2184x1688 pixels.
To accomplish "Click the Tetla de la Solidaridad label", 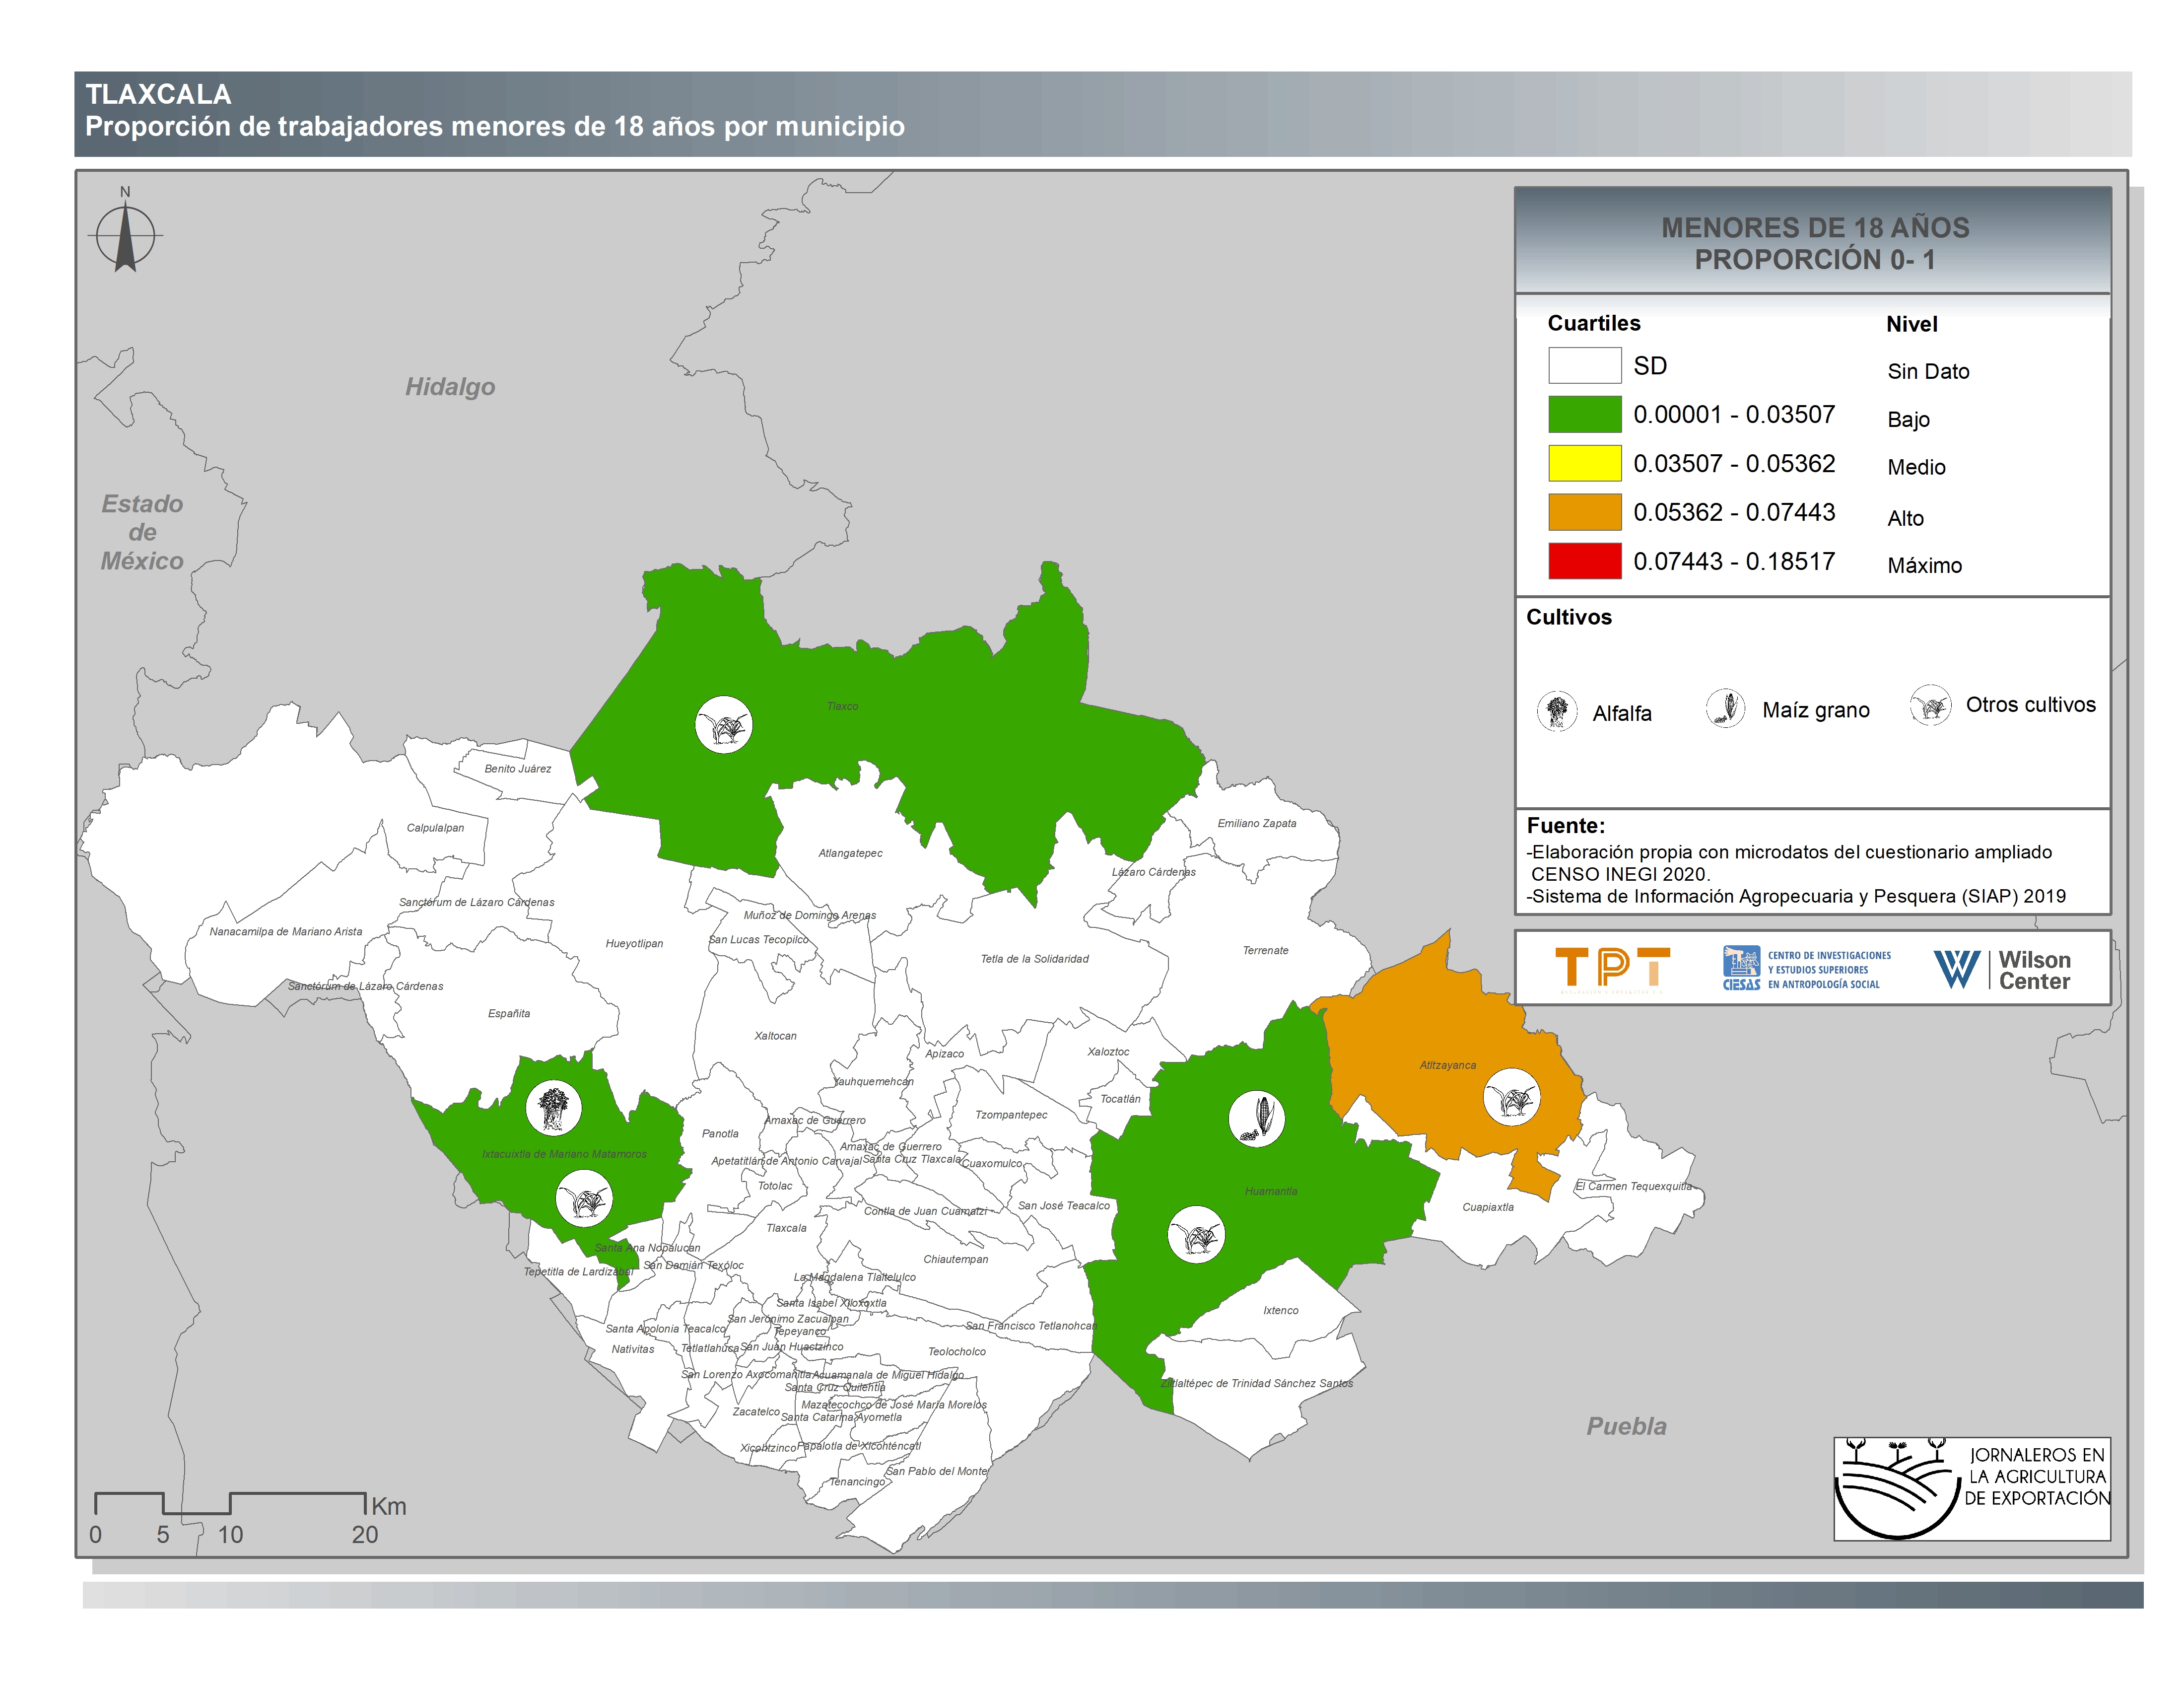I will (x=1034, y=959).
